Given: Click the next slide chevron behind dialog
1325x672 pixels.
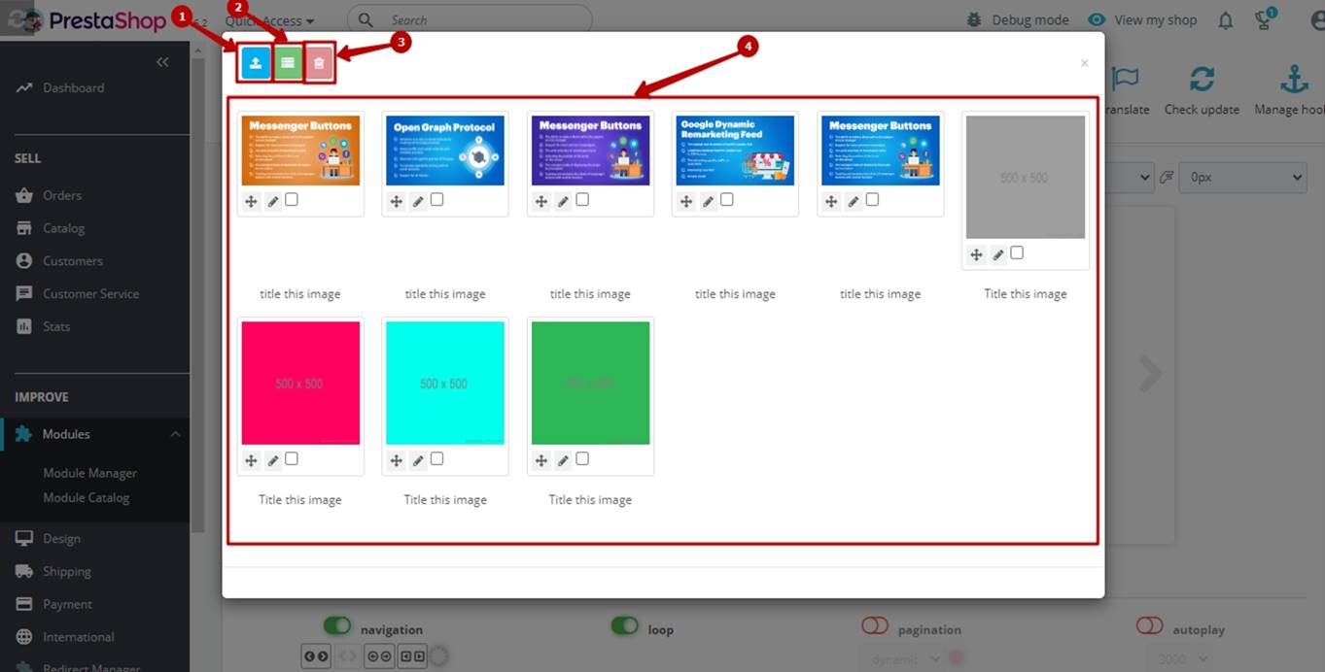Looking at the screenshot, I should click(1150, 373).
